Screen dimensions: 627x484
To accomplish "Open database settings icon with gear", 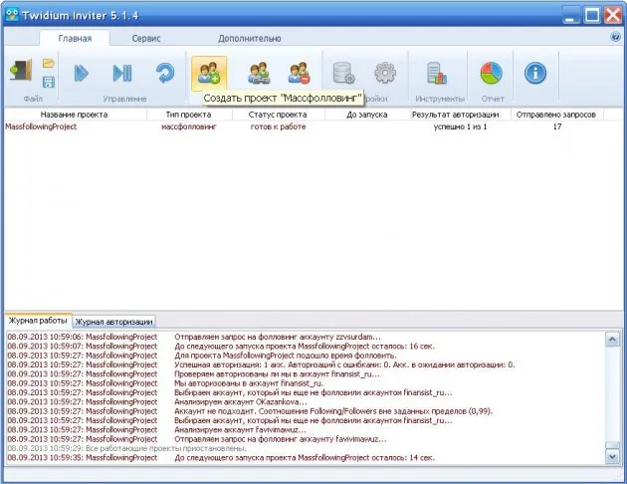I will 344,74.
